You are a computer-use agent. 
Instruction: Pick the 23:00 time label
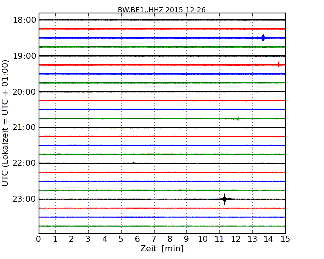coord(24,199)
